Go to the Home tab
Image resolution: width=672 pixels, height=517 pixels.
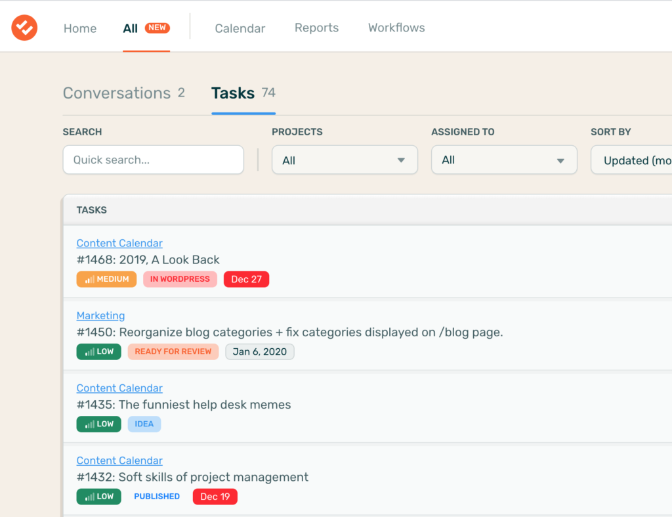point(80,28)
